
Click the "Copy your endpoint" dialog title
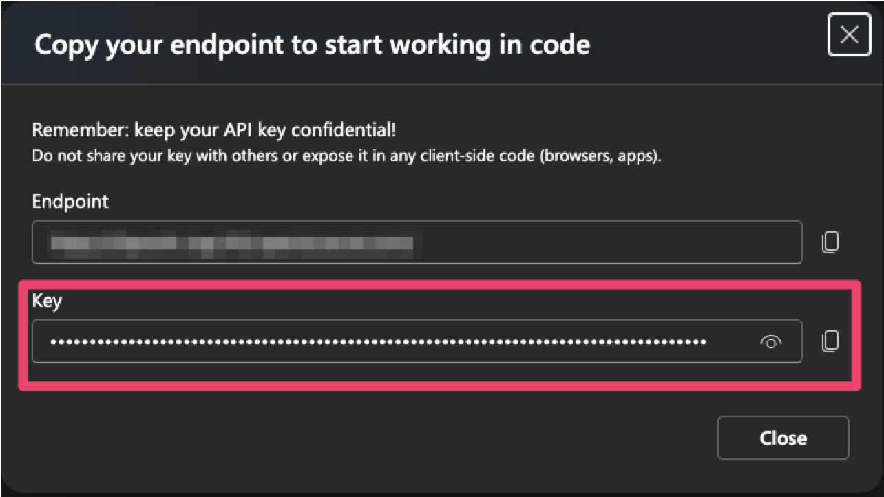tap(312, 45)
